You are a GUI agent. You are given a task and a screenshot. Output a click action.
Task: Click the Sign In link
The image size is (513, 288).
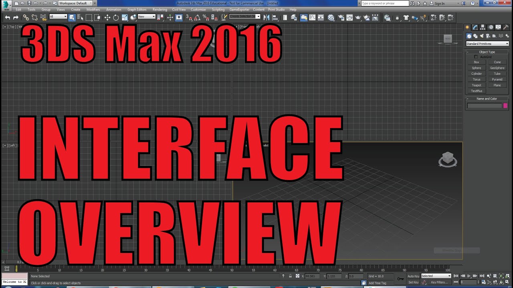pyautogui.click(x=440, y=4)
